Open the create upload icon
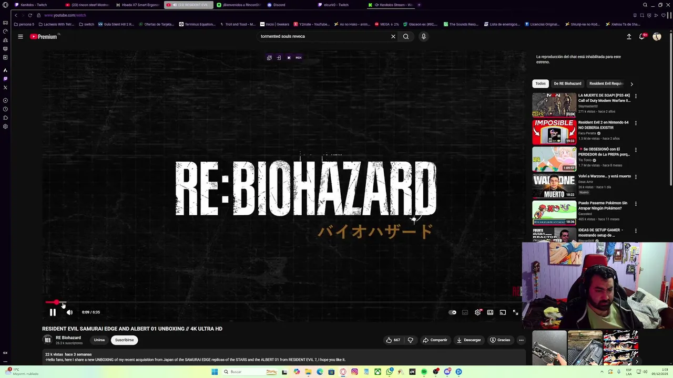The width and height of the screenshot is (673, 378). tap(629, 36)
